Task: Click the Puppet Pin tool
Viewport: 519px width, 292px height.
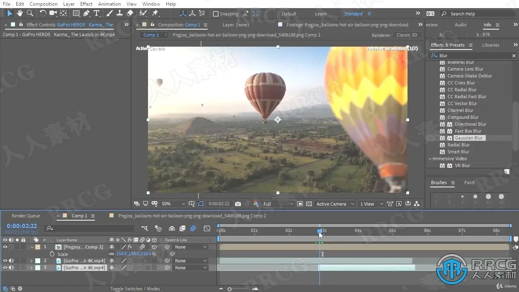Action: click(x=155, y=13)
